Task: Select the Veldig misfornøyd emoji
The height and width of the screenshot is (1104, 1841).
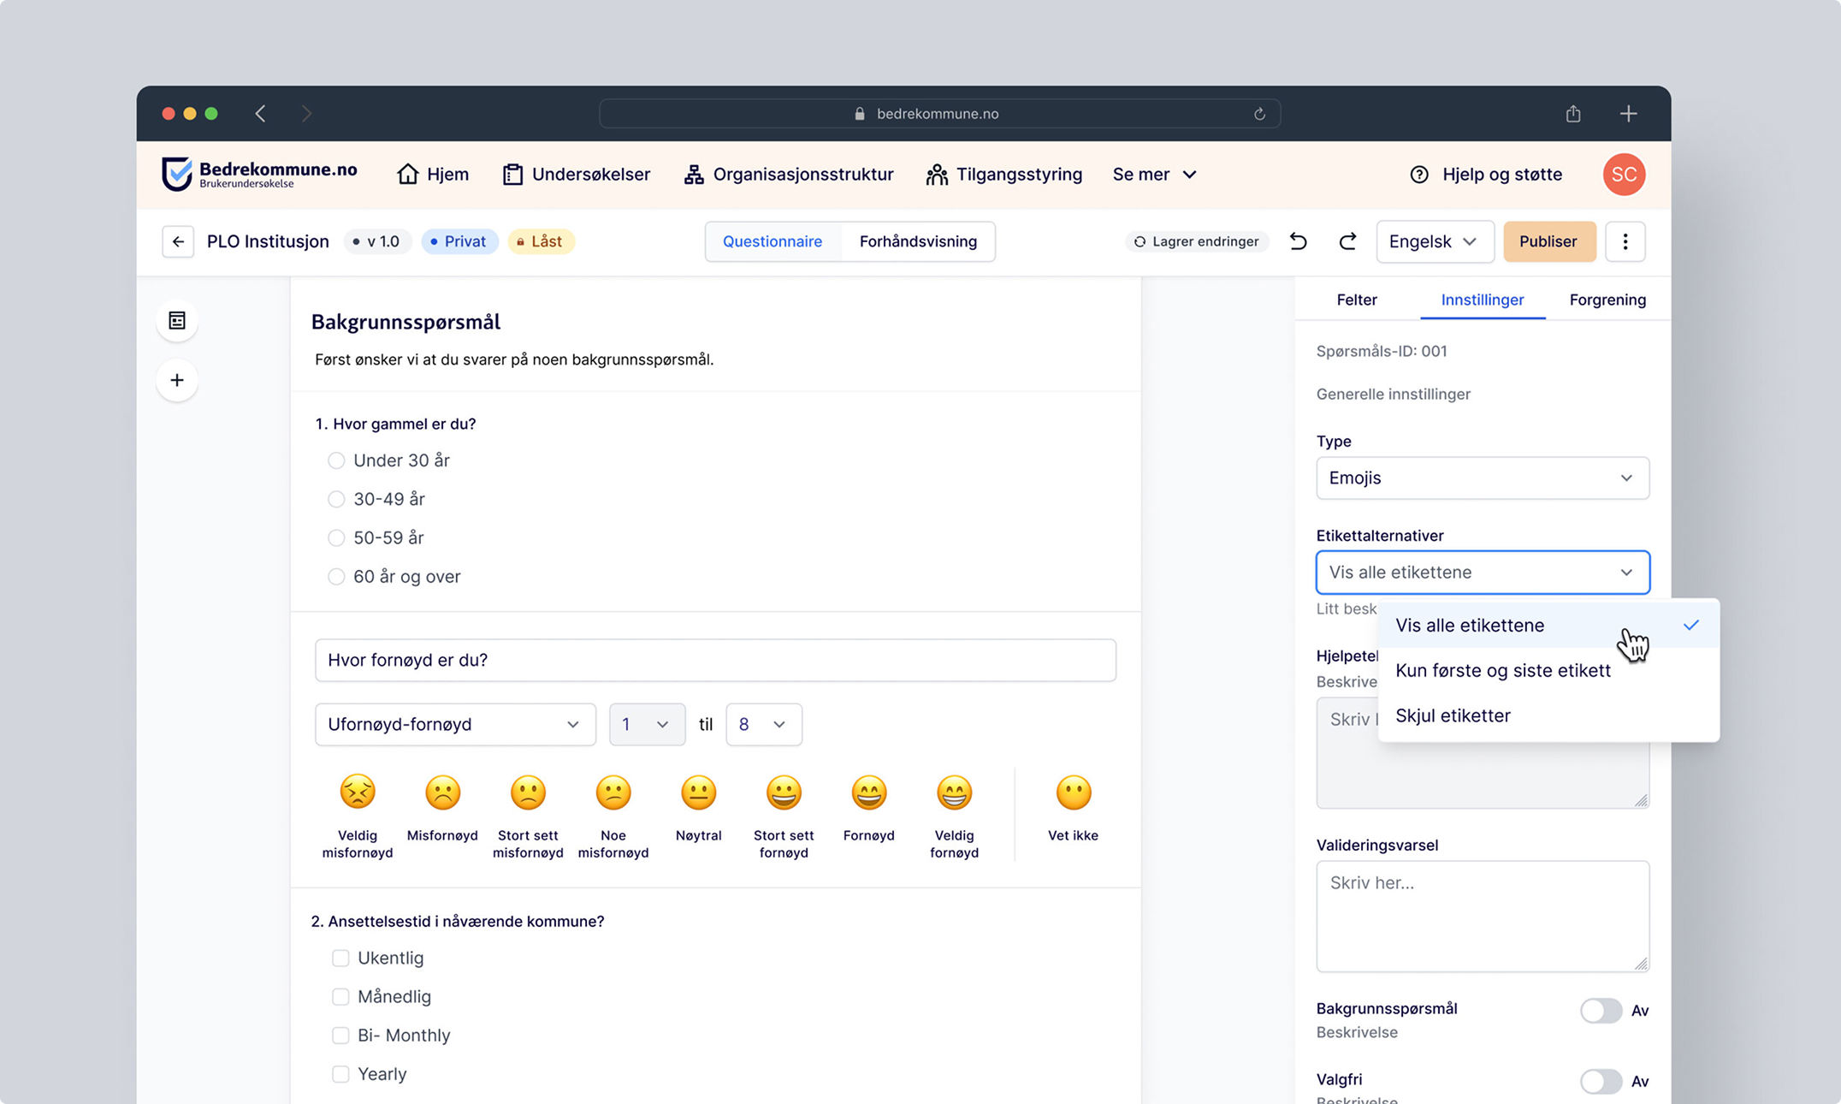Action: click(358, 792)
